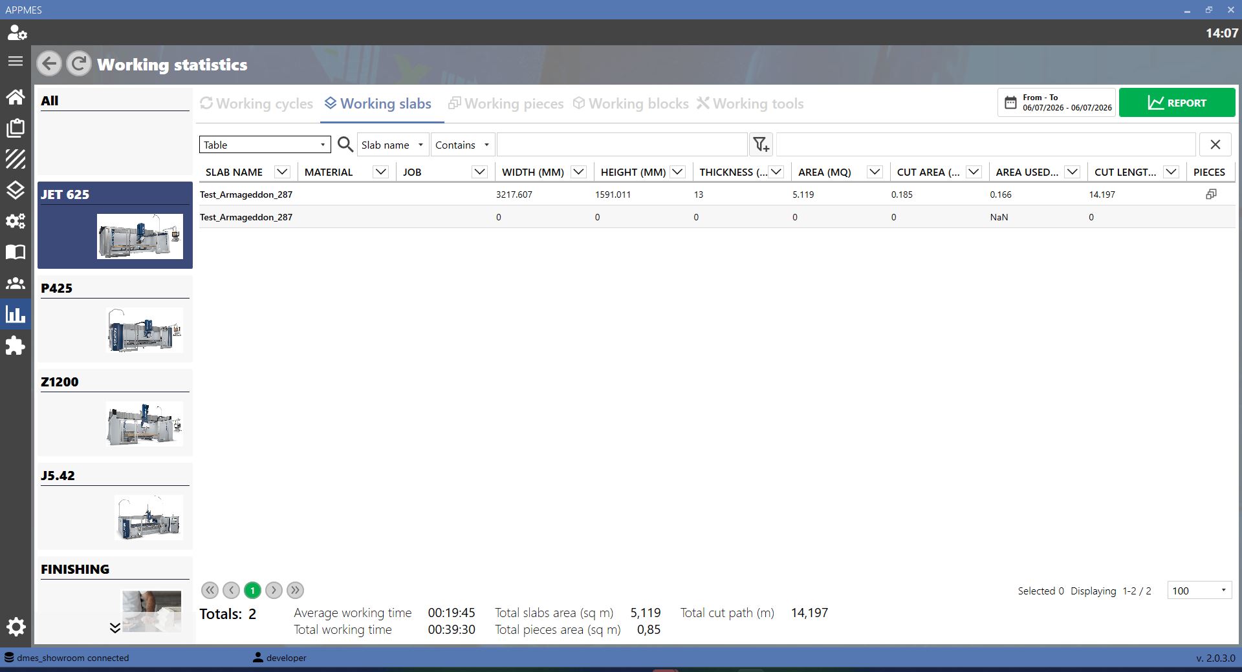Expand MATERIAL column filter arrow

[381, 172]
